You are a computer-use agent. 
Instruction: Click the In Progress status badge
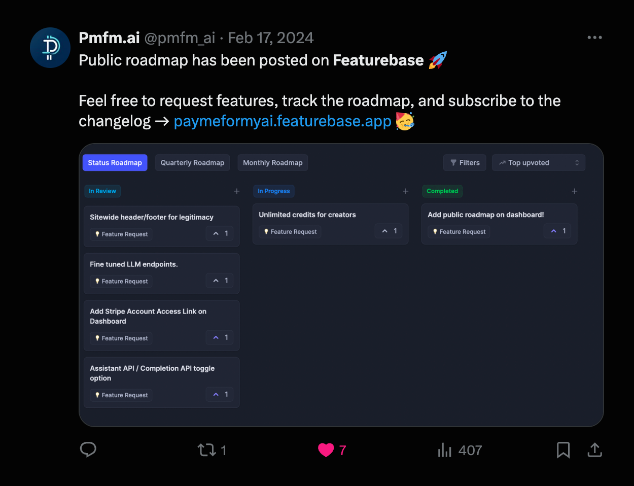(274, 191)
